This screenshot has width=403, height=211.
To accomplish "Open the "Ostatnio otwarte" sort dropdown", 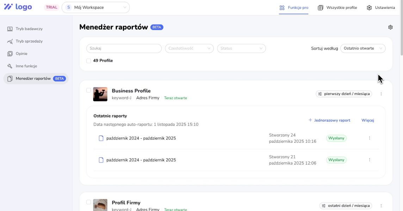I will [x=363, y=49].
